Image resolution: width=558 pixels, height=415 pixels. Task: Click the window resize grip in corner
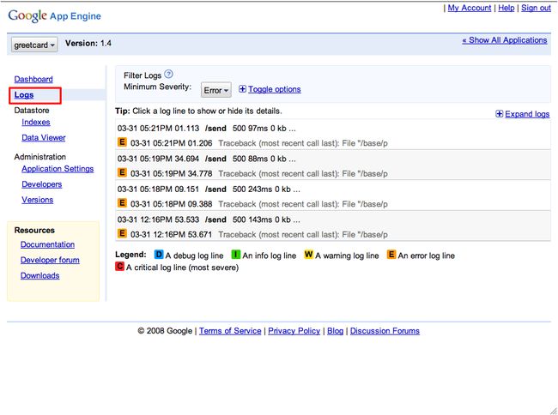pyautogui.click(x=554, y=411)
